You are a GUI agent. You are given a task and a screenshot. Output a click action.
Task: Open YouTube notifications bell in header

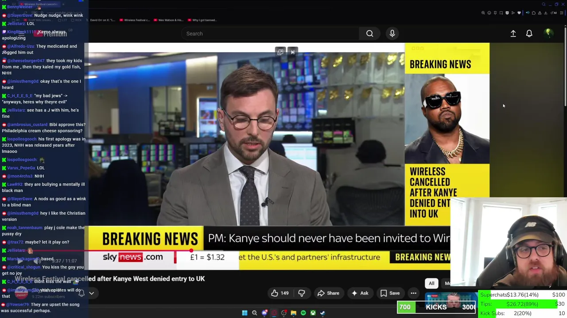click(x=529, y=34)
